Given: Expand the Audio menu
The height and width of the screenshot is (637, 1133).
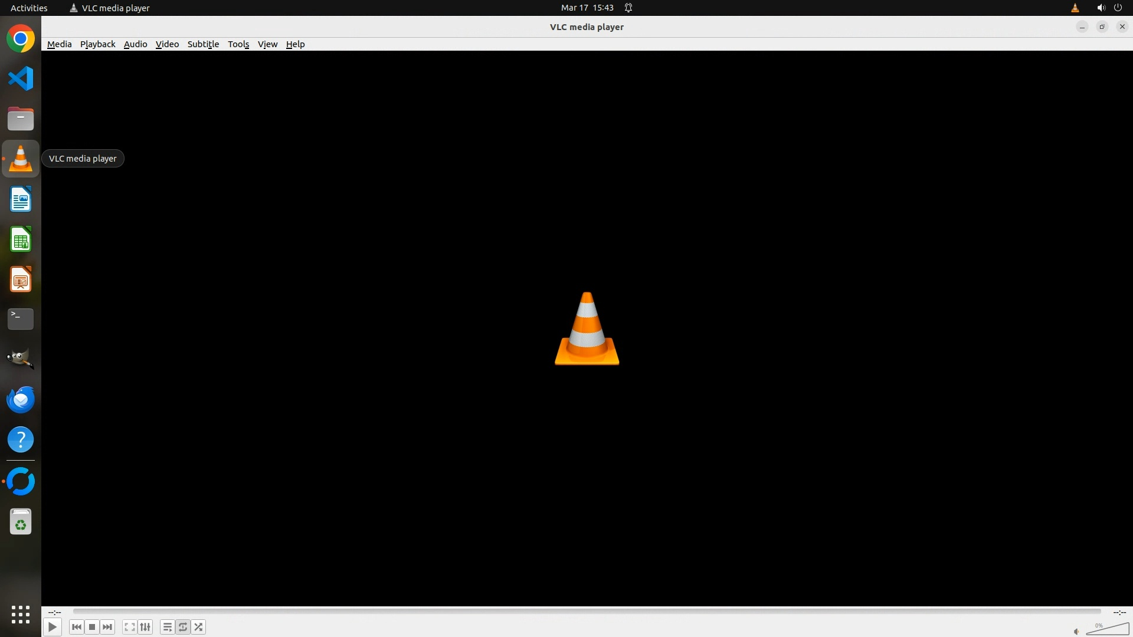Looking at the screenshot, I should coord(135,44).
